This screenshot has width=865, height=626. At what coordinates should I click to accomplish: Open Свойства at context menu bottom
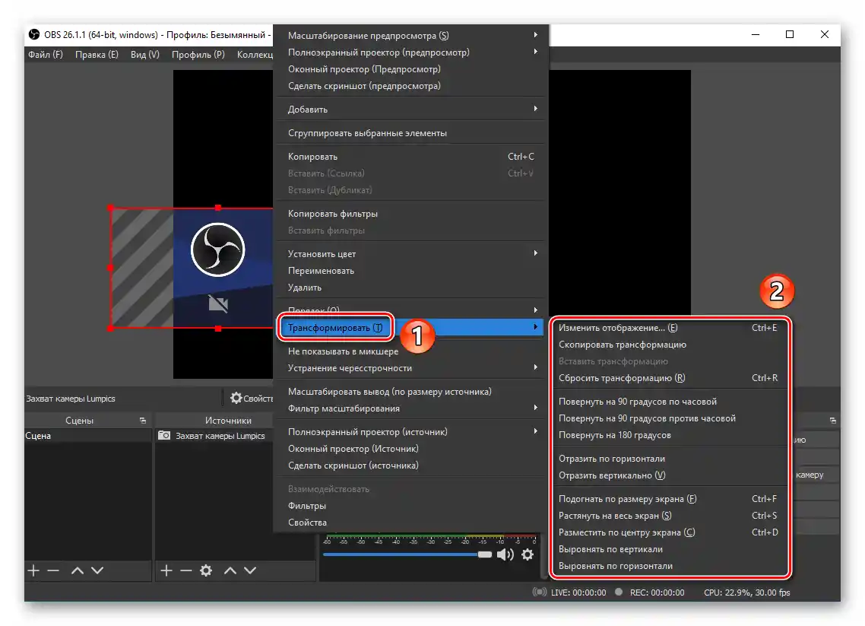pos(411,523)
